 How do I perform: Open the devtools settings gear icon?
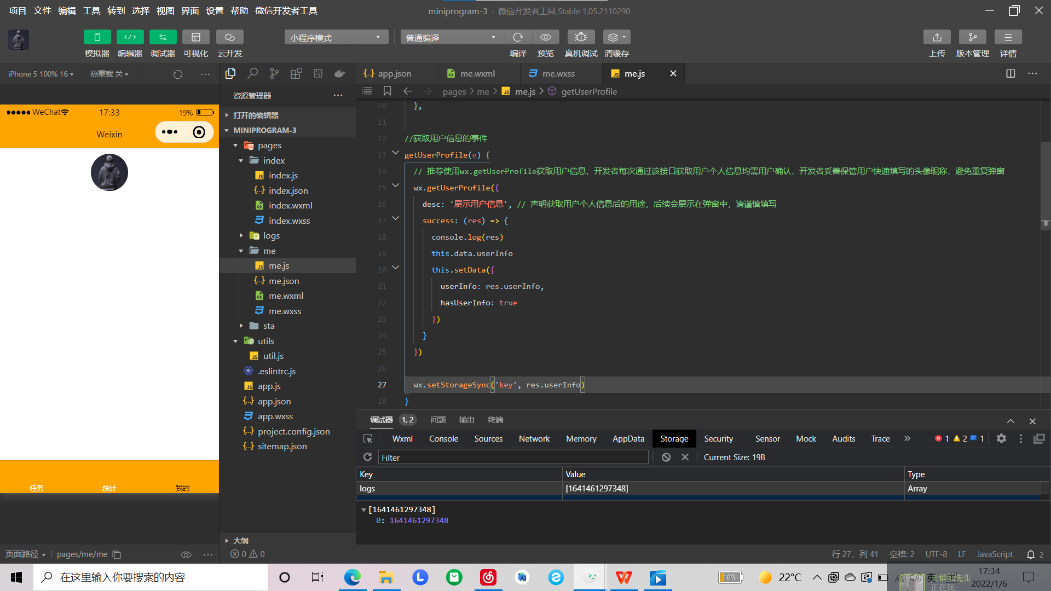click(1001, 438)
